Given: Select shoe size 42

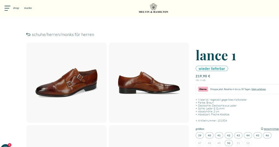Looking at the screenshot, I should tap(229, 136).
